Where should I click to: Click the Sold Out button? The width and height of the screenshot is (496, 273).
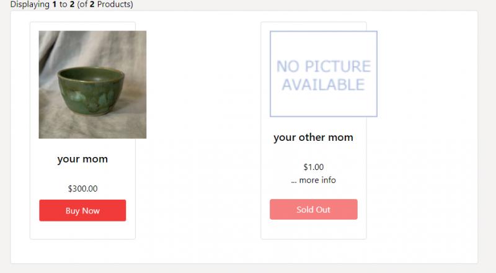point(314,209)
